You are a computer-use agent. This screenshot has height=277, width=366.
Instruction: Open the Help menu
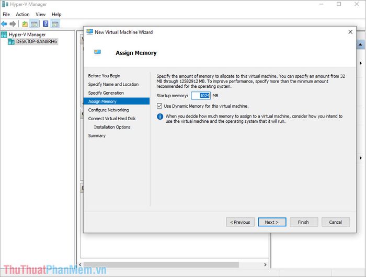coord(56,15)
